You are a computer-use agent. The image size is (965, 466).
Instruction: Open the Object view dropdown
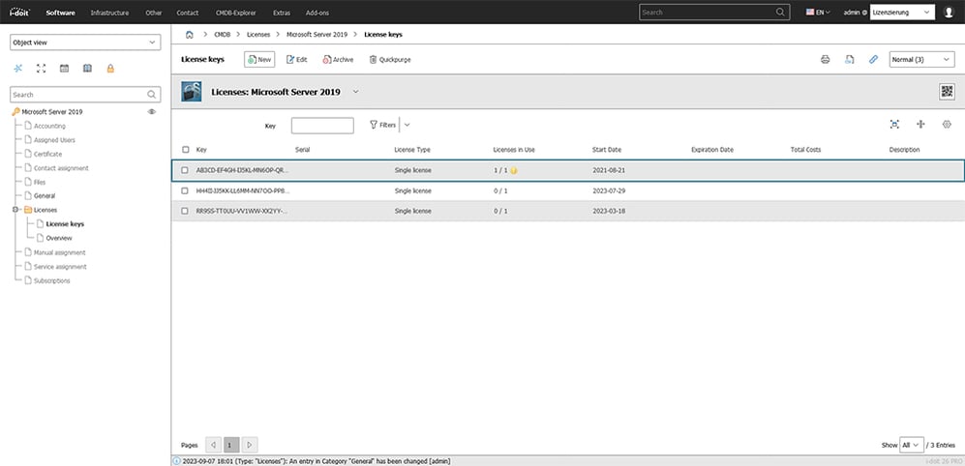click(x=85, y=43)
